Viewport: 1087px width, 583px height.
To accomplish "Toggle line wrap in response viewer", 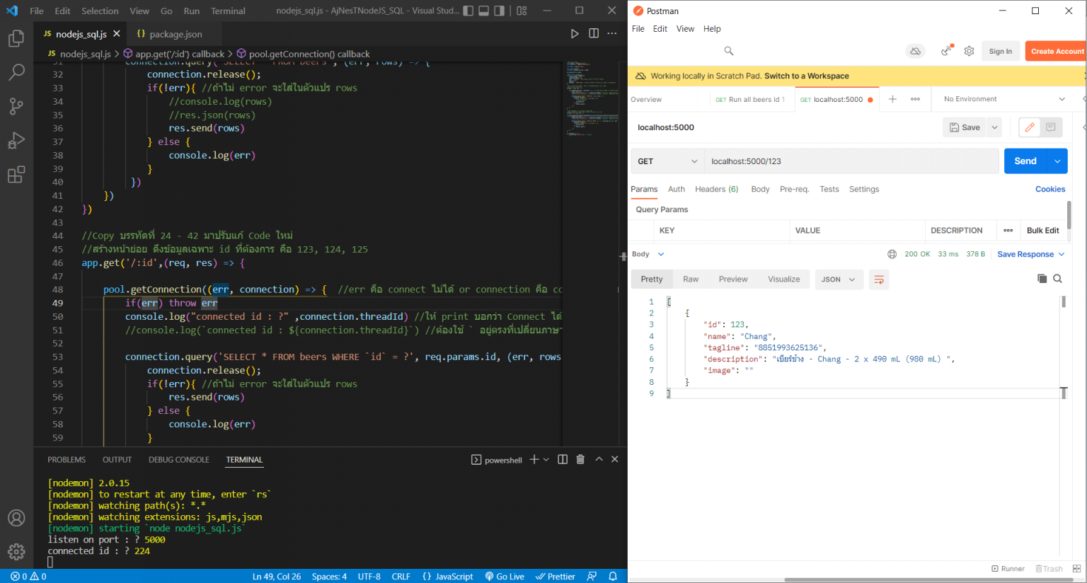I will point(879,279).
